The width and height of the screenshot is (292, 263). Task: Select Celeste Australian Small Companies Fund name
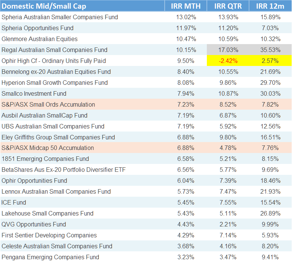coord(57,246)
